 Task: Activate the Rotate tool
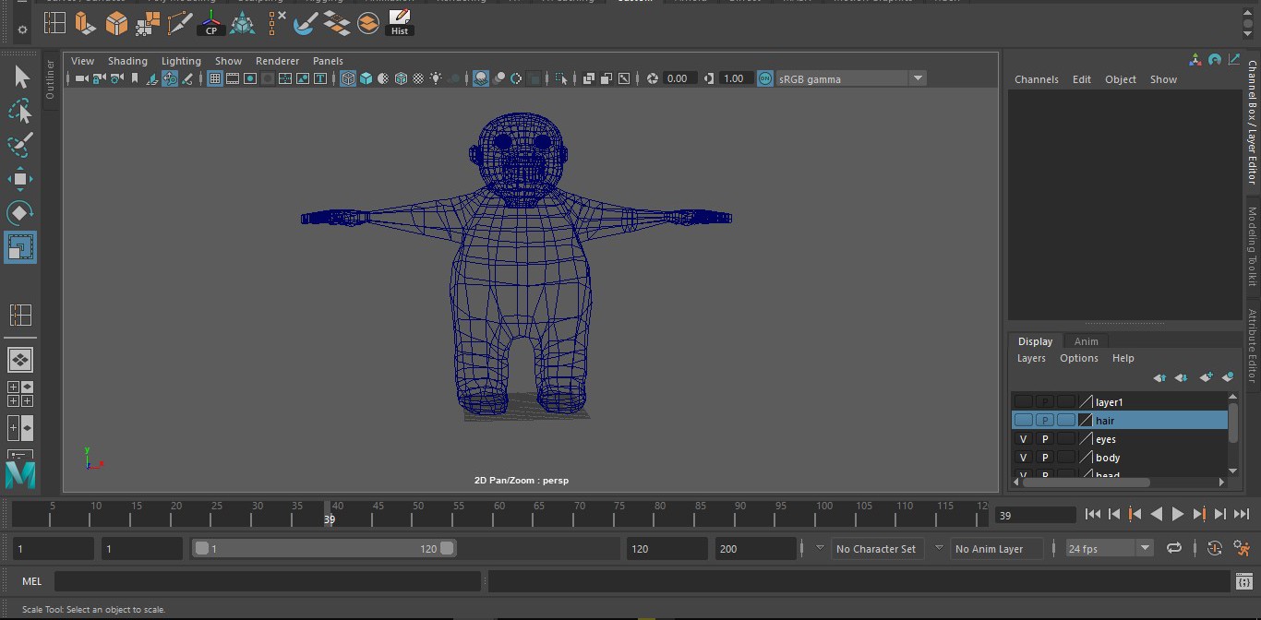(19, 213)
